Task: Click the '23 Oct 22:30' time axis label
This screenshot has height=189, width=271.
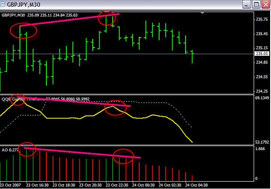Action: pos(117,185)
